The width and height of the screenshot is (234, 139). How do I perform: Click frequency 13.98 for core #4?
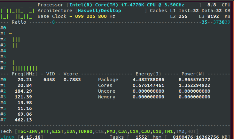pos(25,103)
